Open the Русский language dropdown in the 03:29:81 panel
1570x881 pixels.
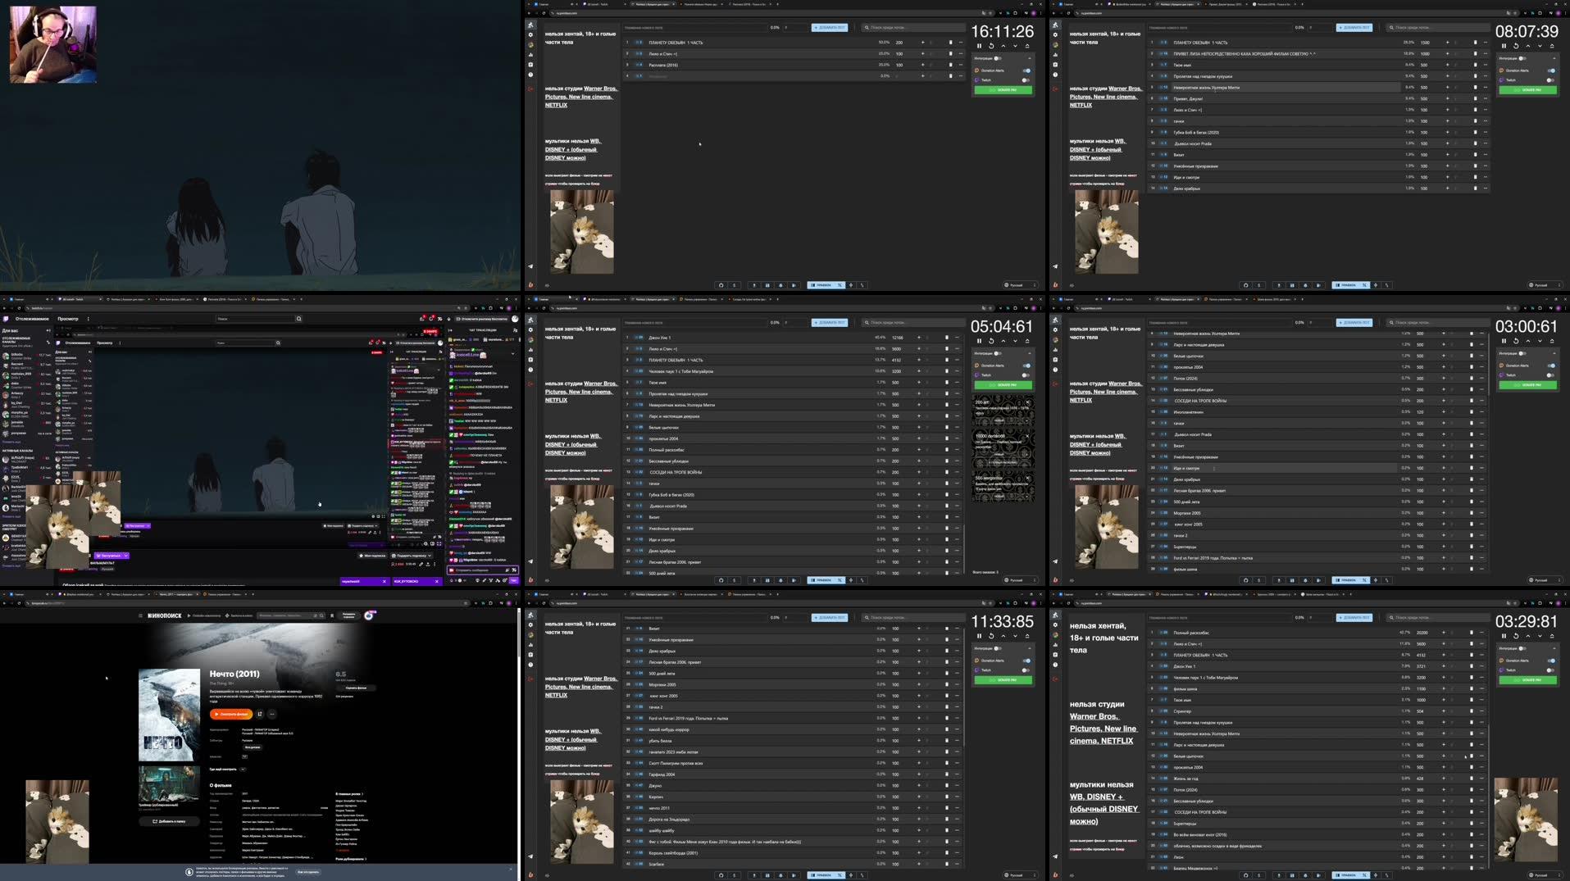point(1545,875)
